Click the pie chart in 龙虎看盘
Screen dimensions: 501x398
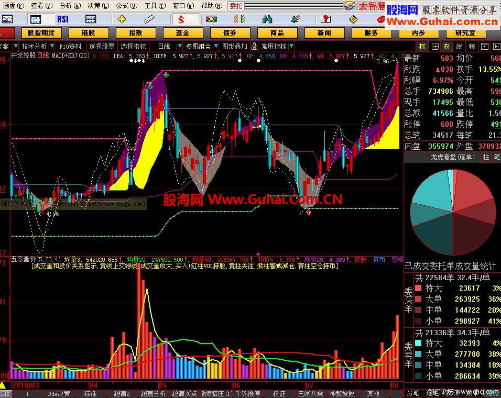coord(453,213)
